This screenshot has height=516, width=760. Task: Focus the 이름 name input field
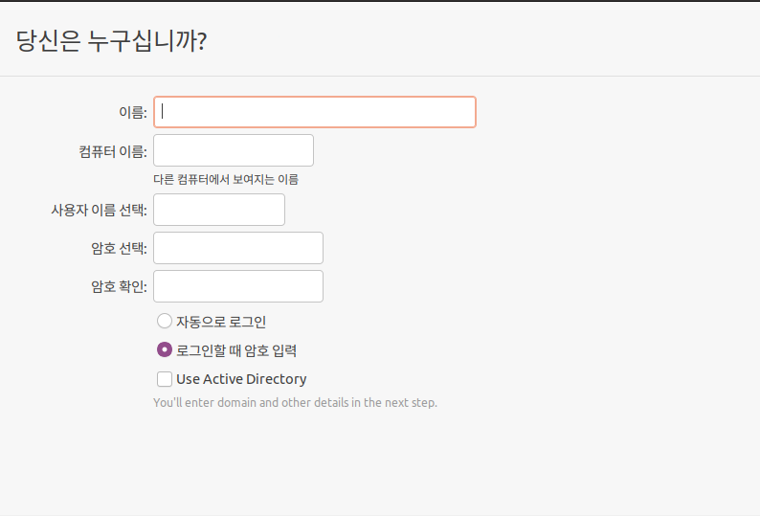click(x=315, y=112)
